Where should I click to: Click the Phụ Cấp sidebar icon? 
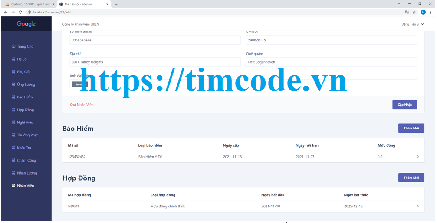pyautogui.click(x=13, y=72)
